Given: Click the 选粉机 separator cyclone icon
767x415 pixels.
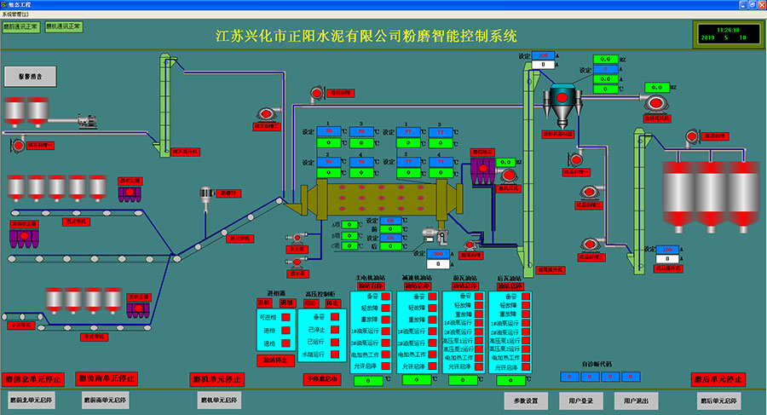Looking at the screenshot, I should [562, 105].
